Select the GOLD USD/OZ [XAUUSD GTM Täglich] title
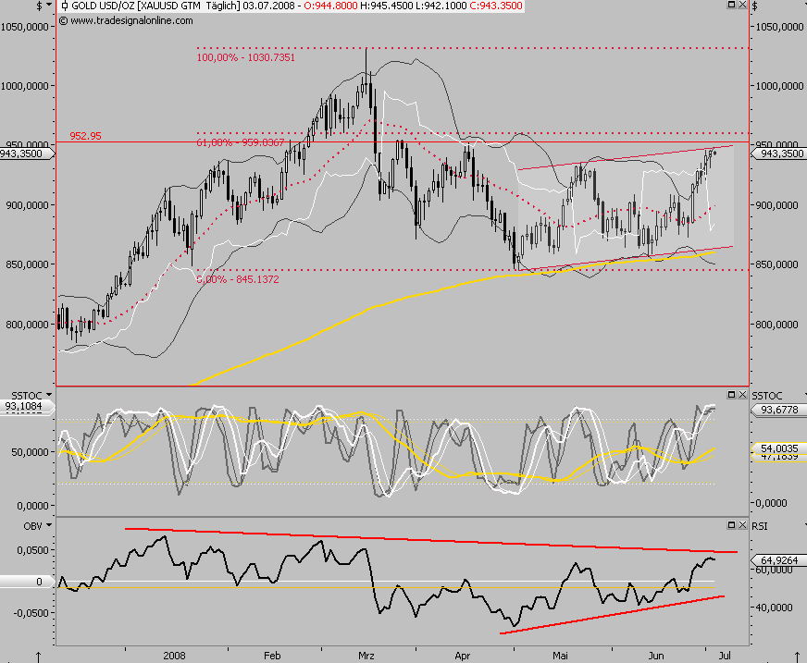The height and width of the screenshot is (663, 807). 155,6
